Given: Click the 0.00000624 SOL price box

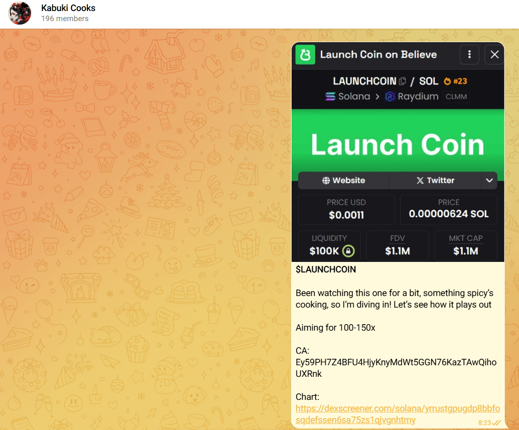Looking at the screenshot, I should [x=449, y=210].
